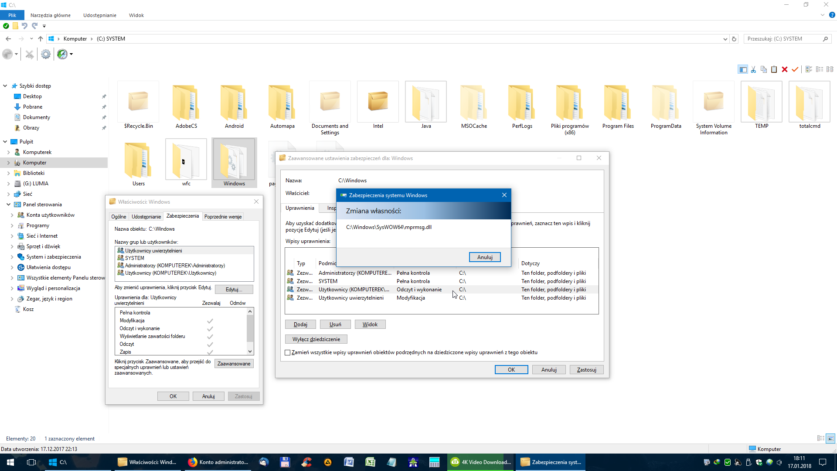The height and width of the screenshot is (471, 837).
Task: Open Firefox Konto administrato... taskbar item
Action: (218, 462)
